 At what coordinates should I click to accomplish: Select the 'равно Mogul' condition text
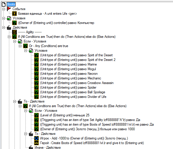pyautogui.click(x=68, y=69)
